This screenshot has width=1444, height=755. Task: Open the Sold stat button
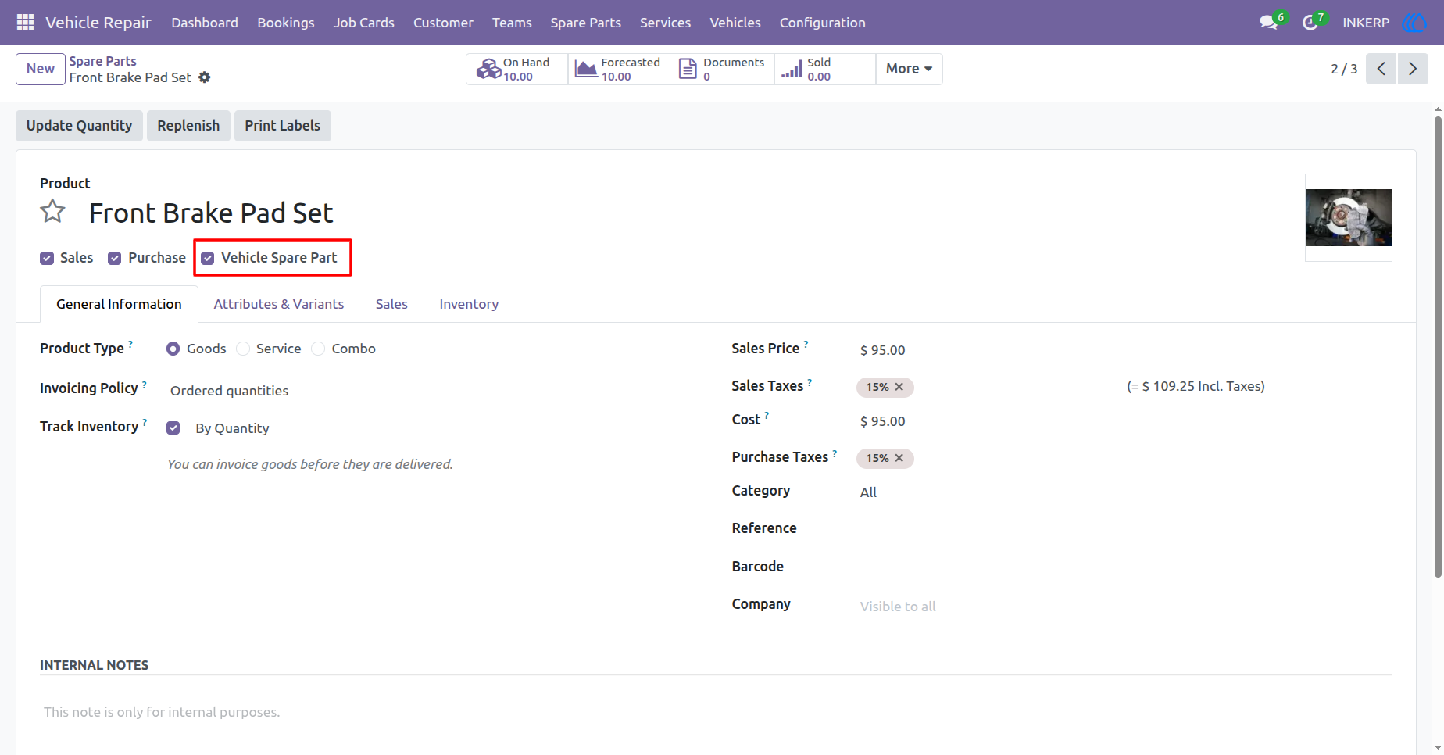pyautogui.click(x=825, y=69)
